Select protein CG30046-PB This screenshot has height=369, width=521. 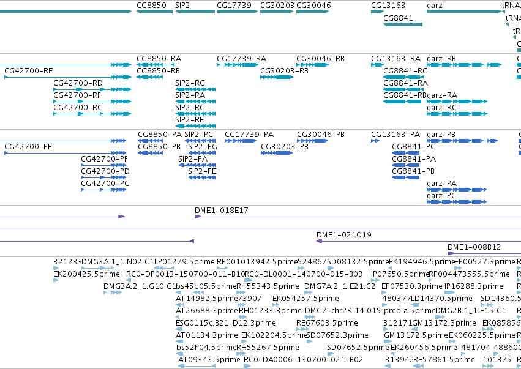[313, 141]
